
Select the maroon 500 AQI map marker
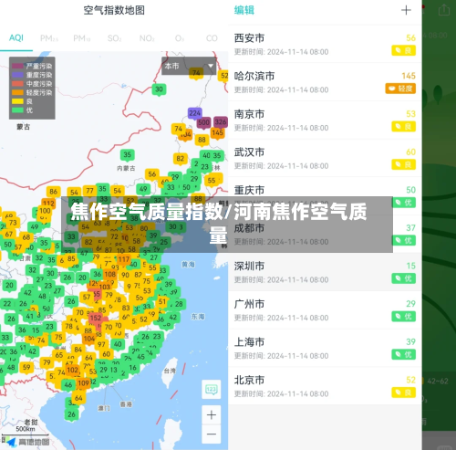[203, 123]
